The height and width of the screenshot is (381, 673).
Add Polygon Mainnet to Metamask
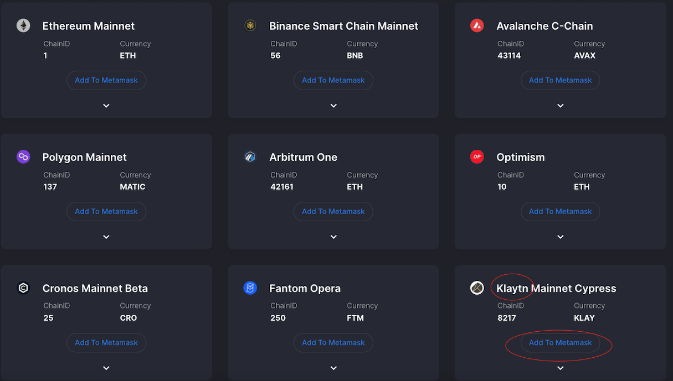pyautogui.click(x=106, y=211)
